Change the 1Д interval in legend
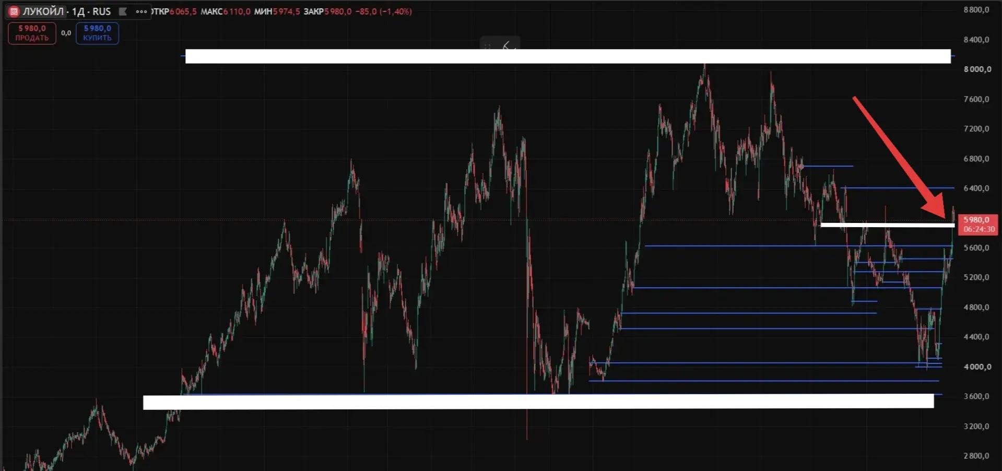The height and width of the screenshot is (471, 1002). [x=78, y=11]
